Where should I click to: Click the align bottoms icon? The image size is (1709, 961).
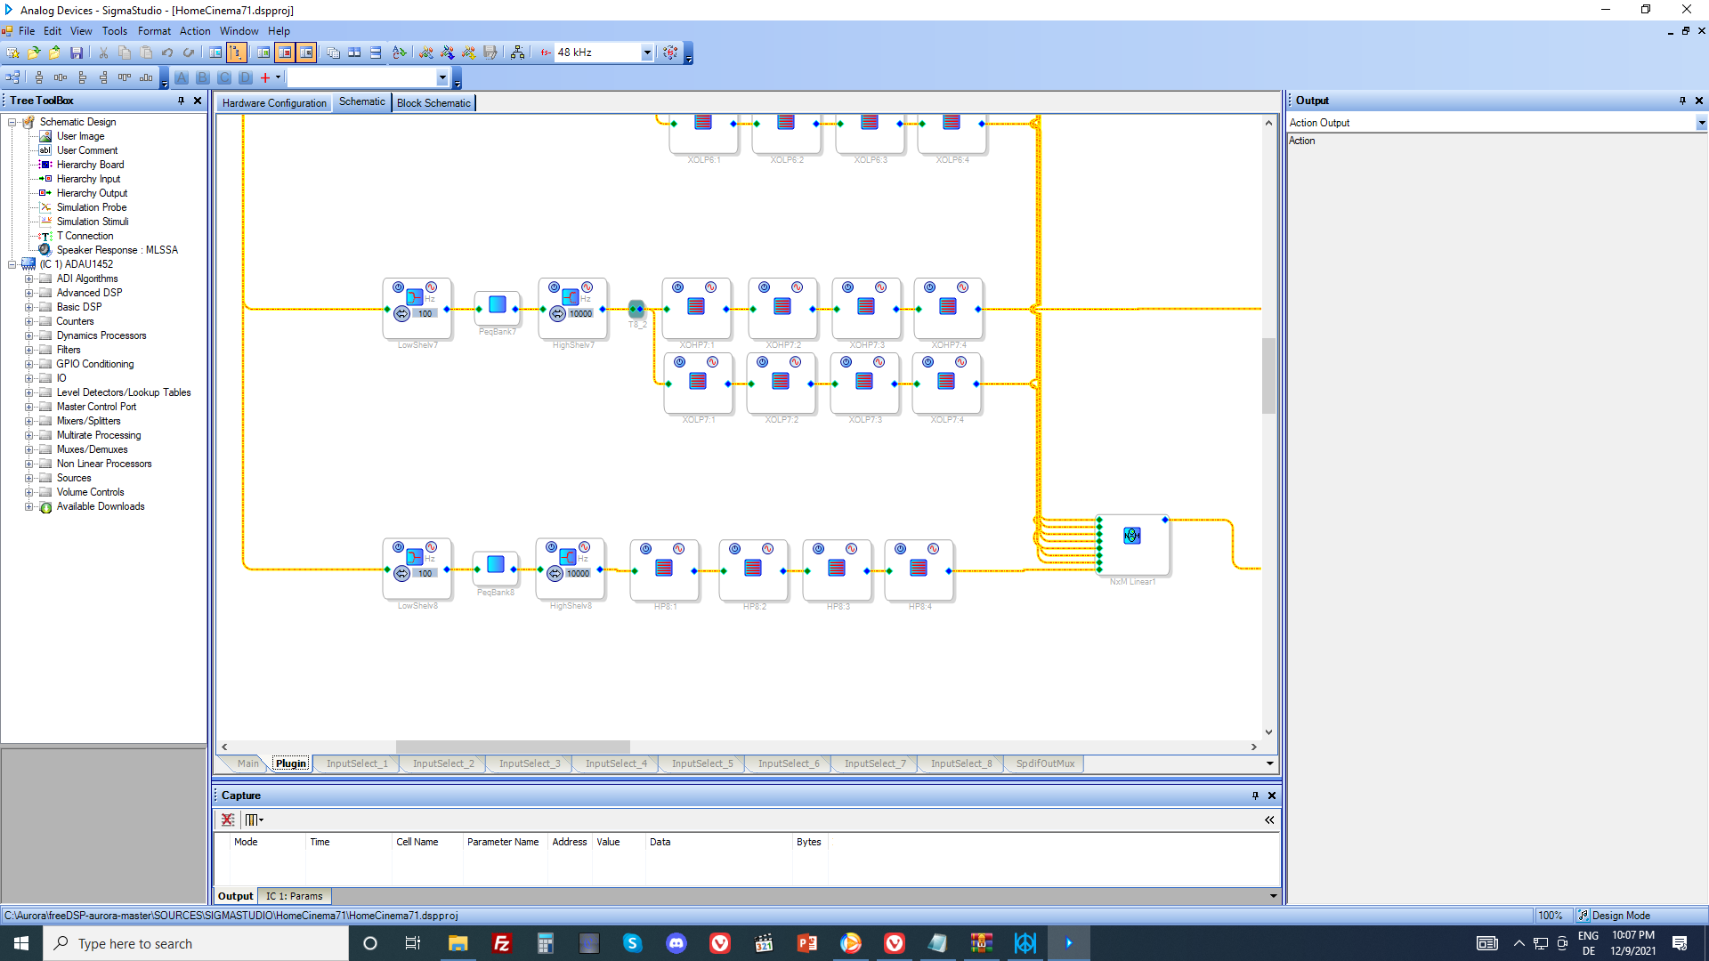click(146, 77)
